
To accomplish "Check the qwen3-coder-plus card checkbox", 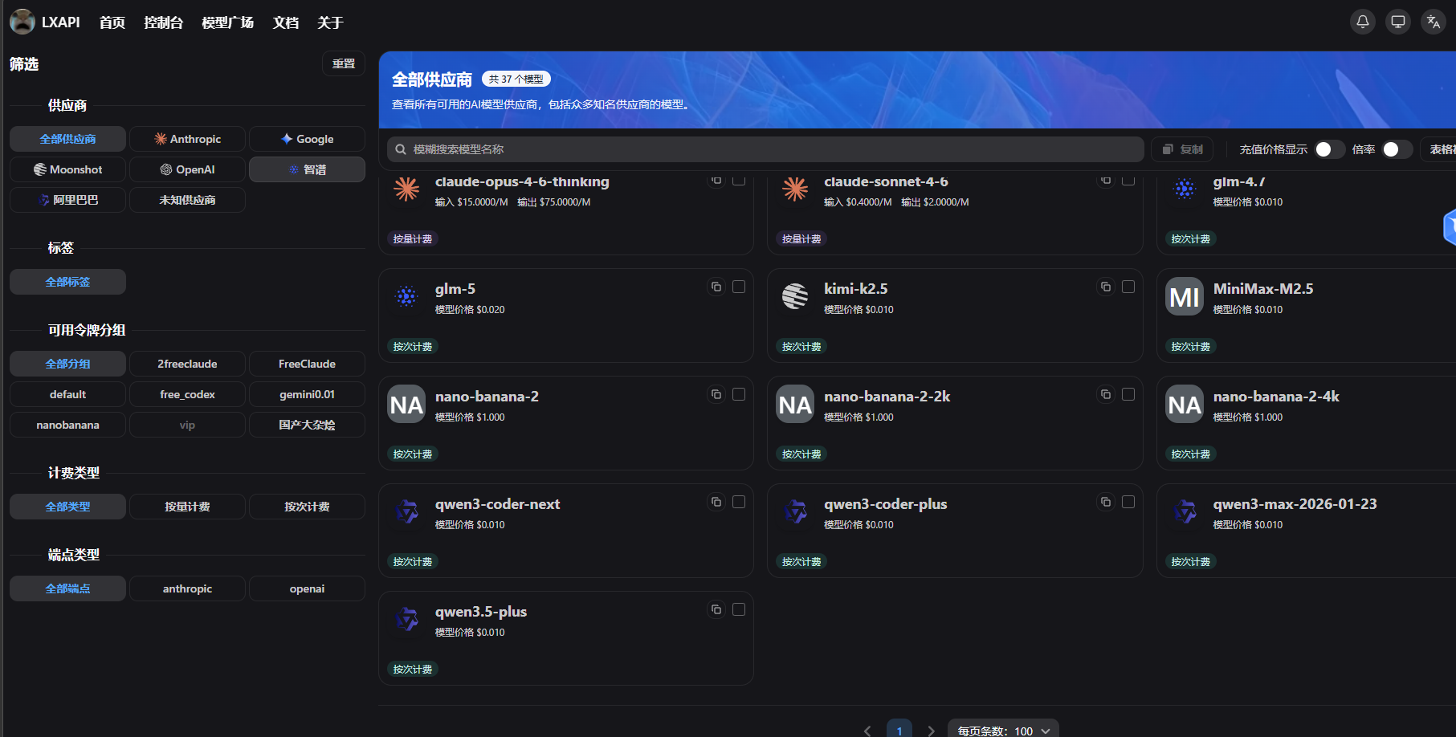I will [1128, 502].
